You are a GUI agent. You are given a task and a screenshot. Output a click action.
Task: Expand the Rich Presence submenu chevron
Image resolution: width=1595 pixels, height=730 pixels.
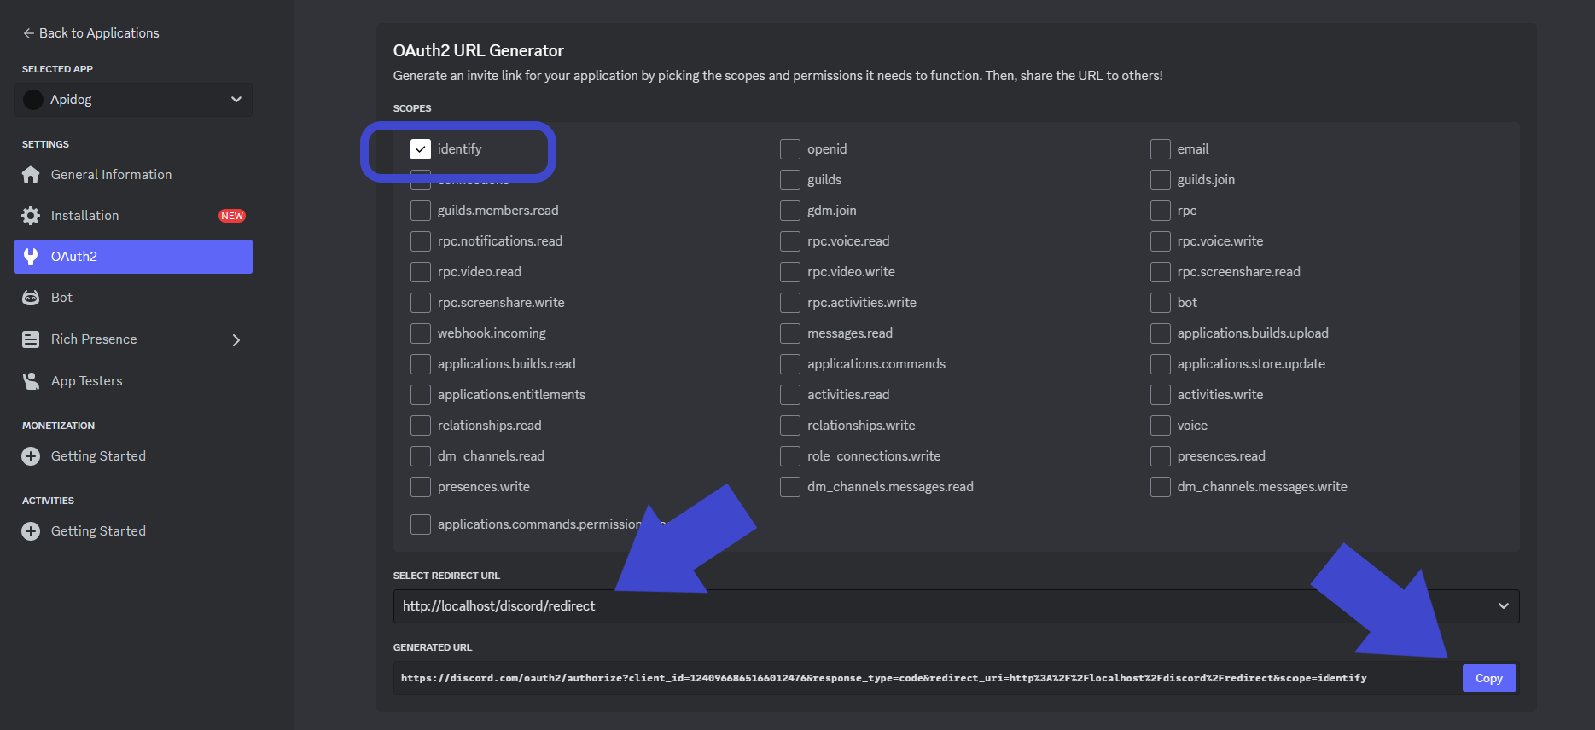(236, 340)
